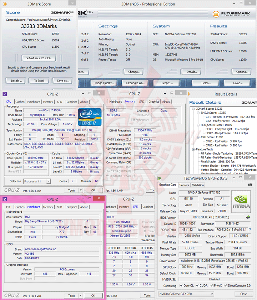Click the Game button
Viewport: 257px width, 300px height.
237,83
